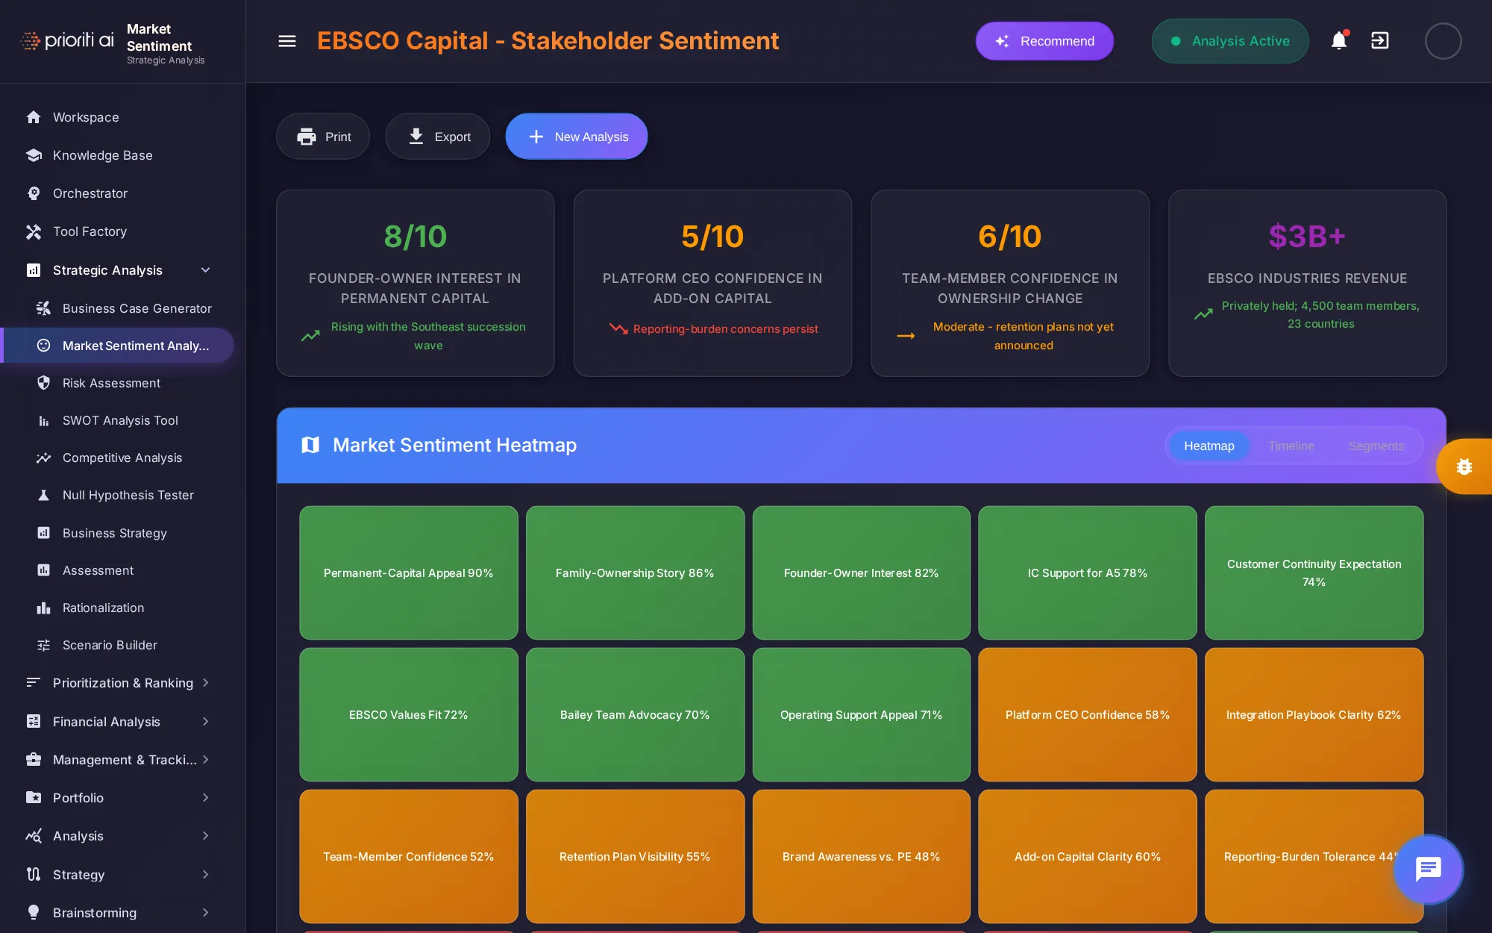Click the heatmap map icon in panel header
Screen dimensions: 1492x933
(310, 445)
